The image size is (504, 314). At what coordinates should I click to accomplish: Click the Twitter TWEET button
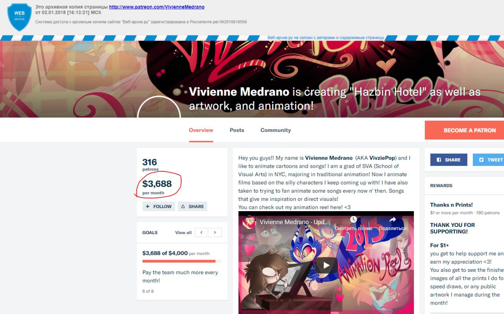488,160
